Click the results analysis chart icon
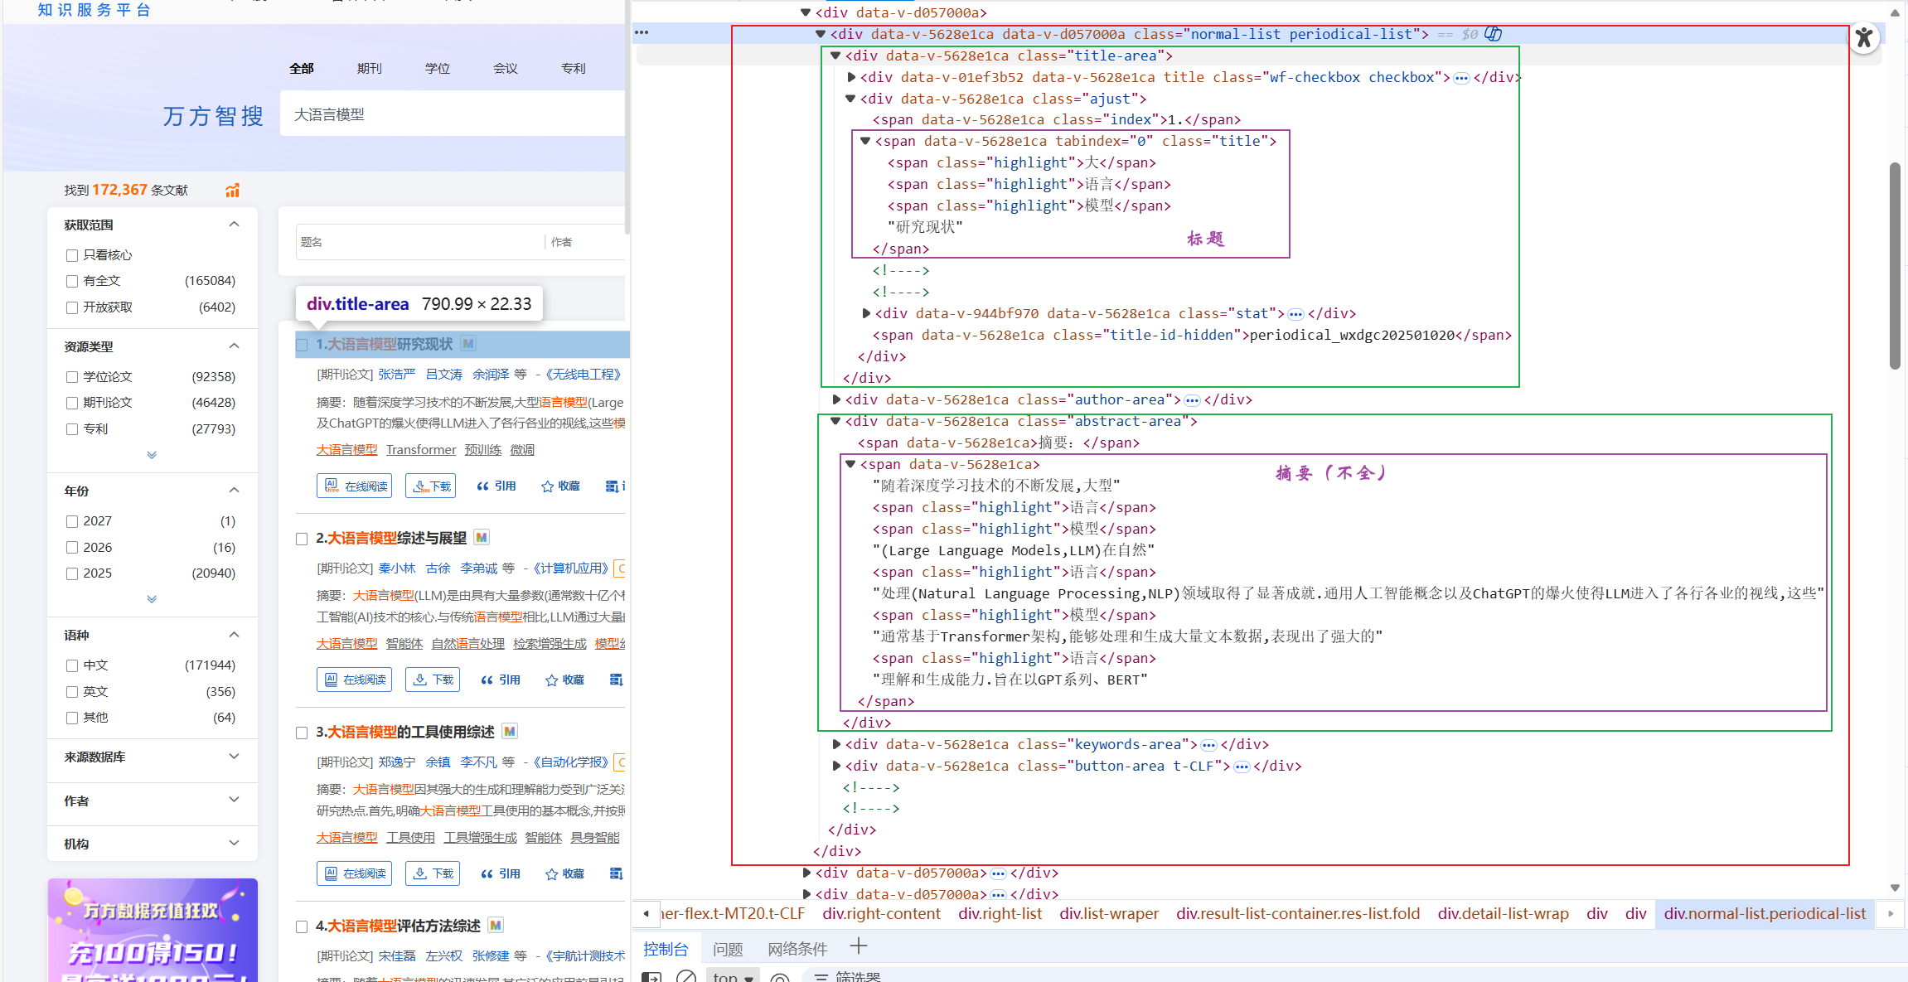The image size is (1908, 982). (x=232, y=191)
